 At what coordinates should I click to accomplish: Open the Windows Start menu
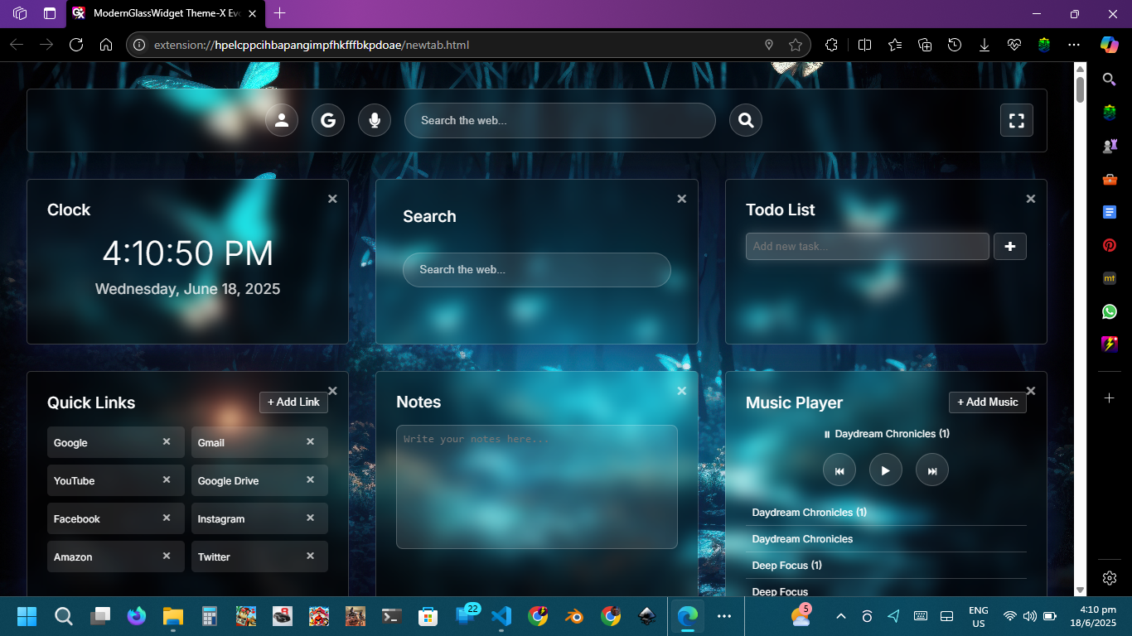[x=27, y=616]
